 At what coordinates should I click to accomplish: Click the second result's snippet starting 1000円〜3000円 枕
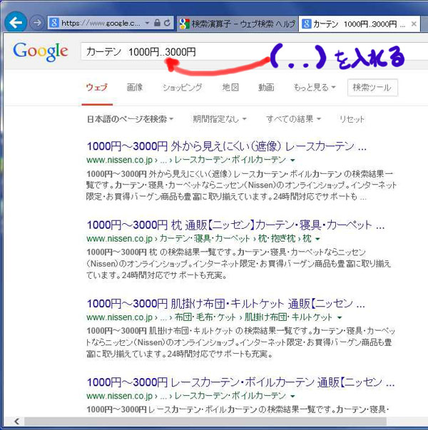pyautogui.click(x=239, y=264)
